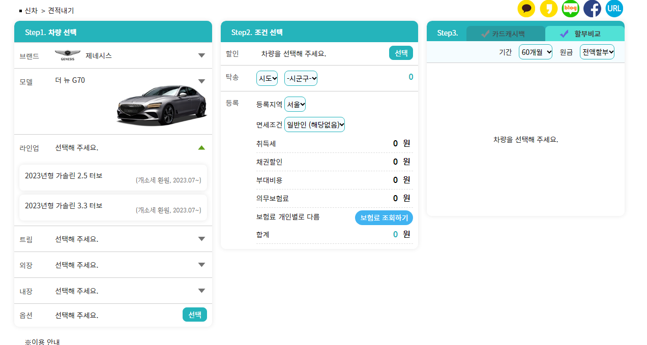Switch to 할부비교 tab
The width and height of the screenshot is (647, 345).
pyautogui.click(x=584, y=34)
